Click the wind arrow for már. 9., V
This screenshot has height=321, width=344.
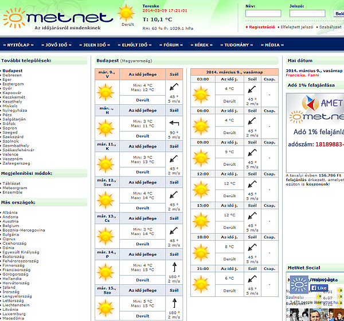pyautogui.click(x=174, y=87)
